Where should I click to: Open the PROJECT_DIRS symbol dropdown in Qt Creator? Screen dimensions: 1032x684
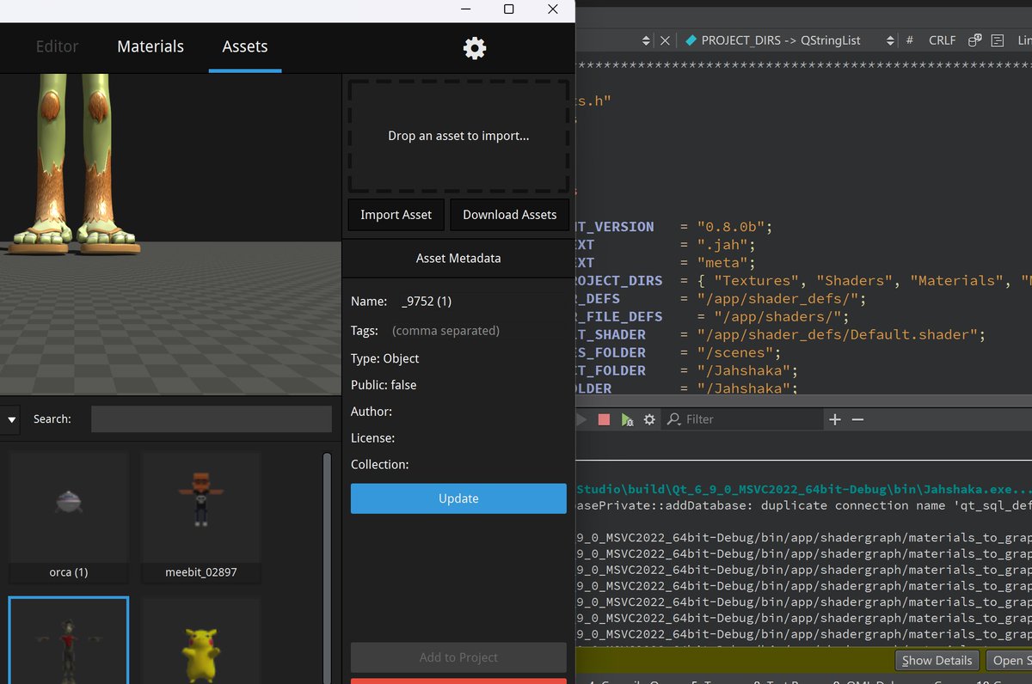(791, 40)
